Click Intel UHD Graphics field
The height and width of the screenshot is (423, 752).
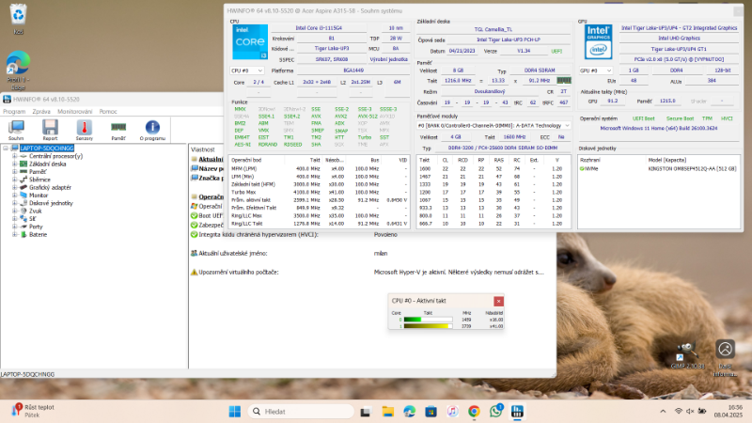pyautogui.click(x=679, y=39)
